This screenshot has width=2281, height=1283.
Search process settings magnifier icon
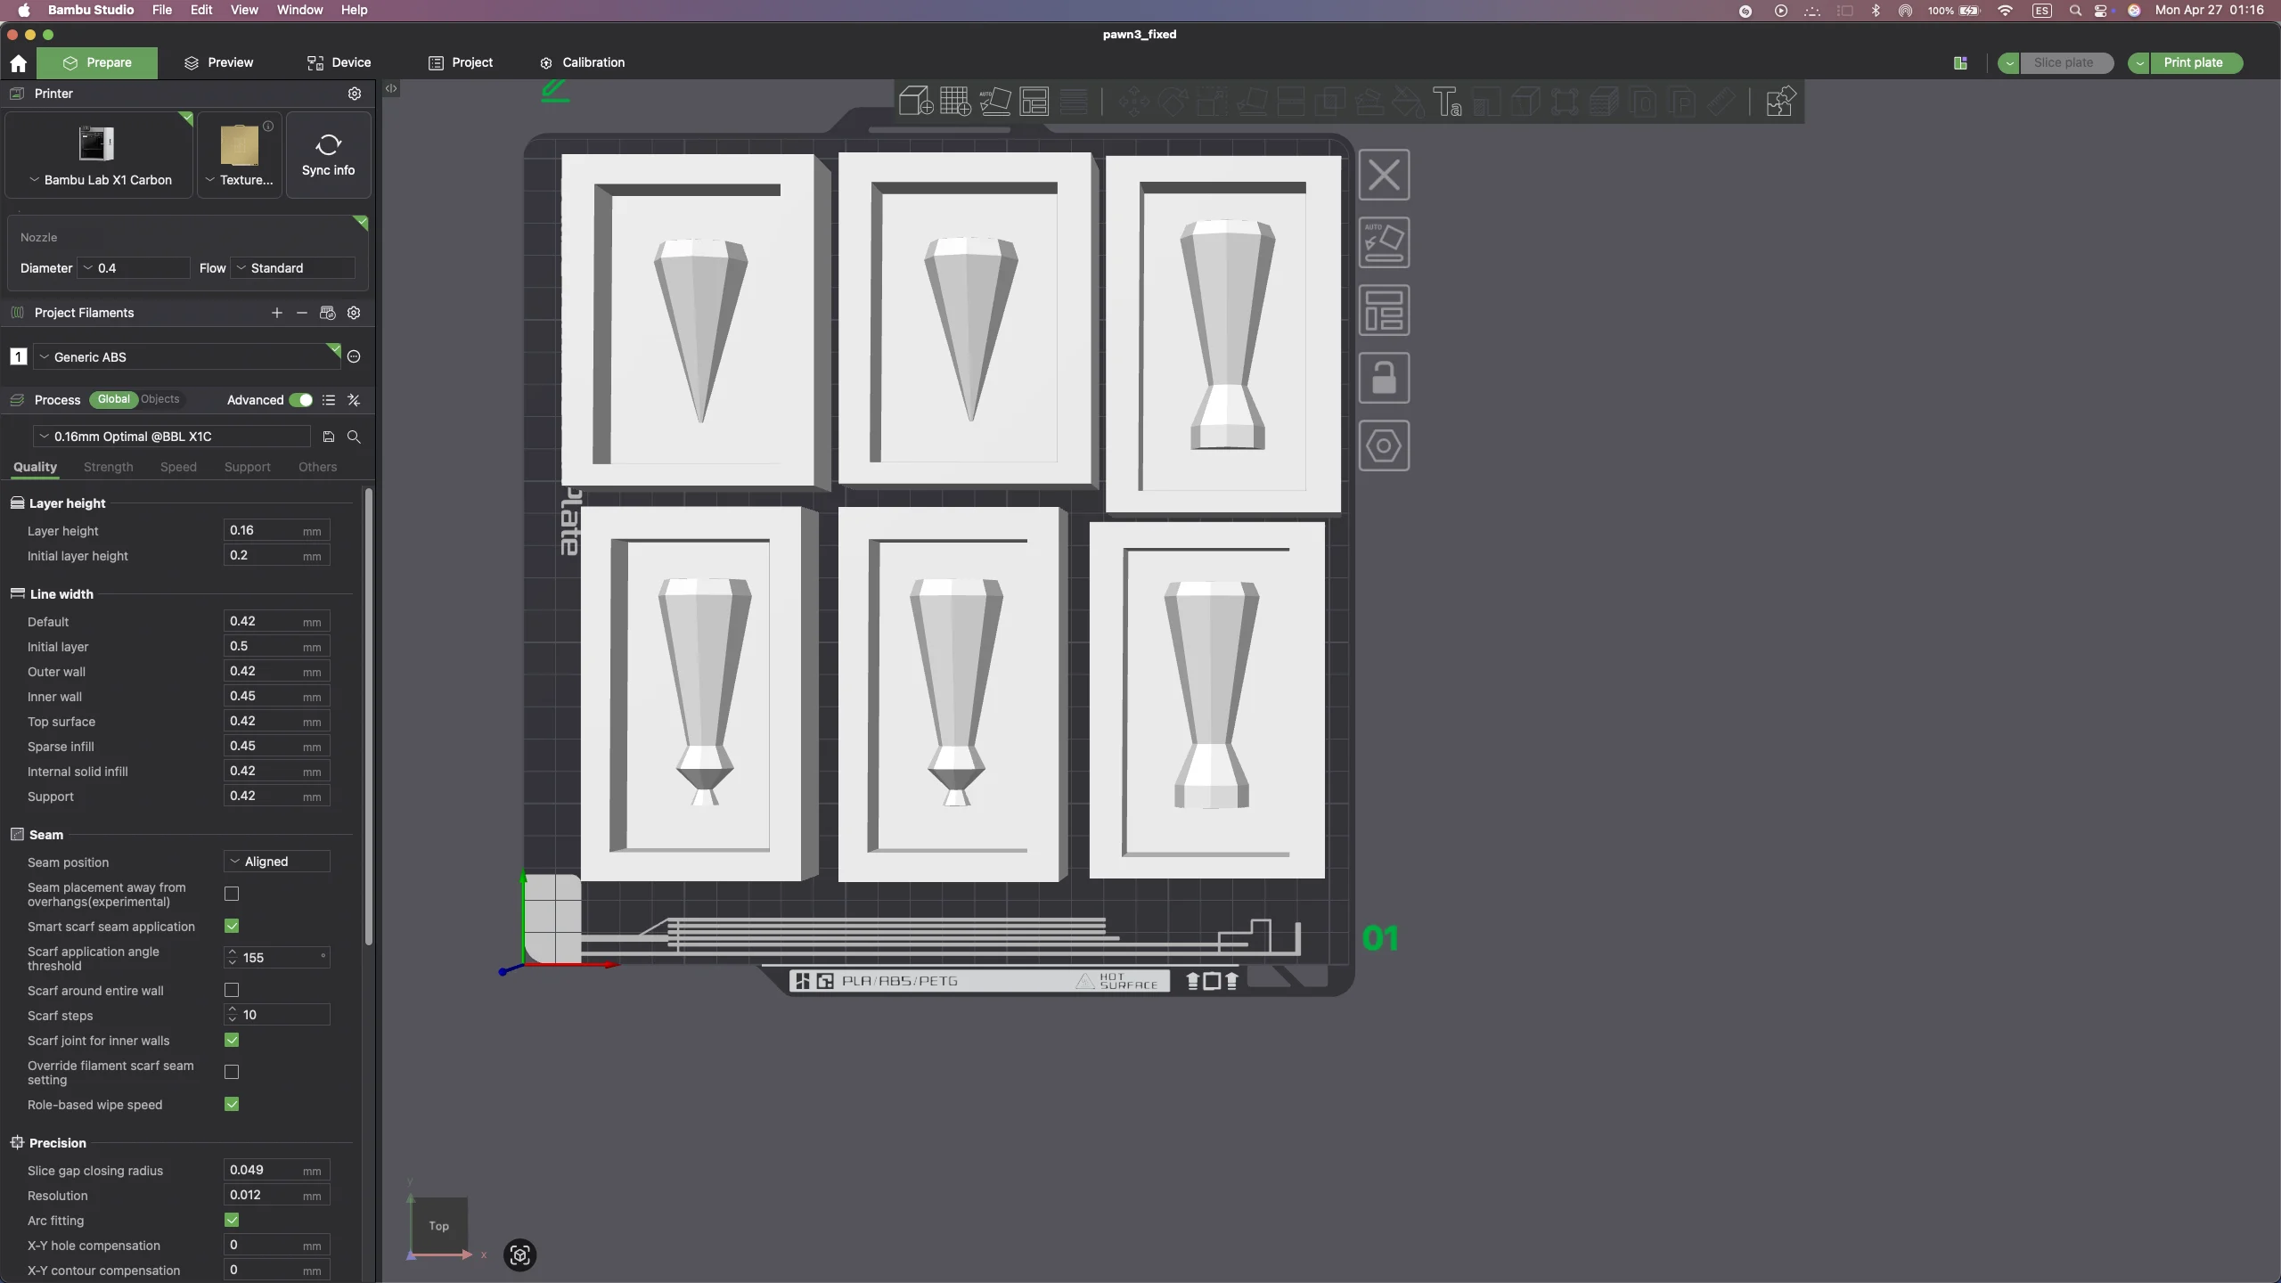coord(354,437)
